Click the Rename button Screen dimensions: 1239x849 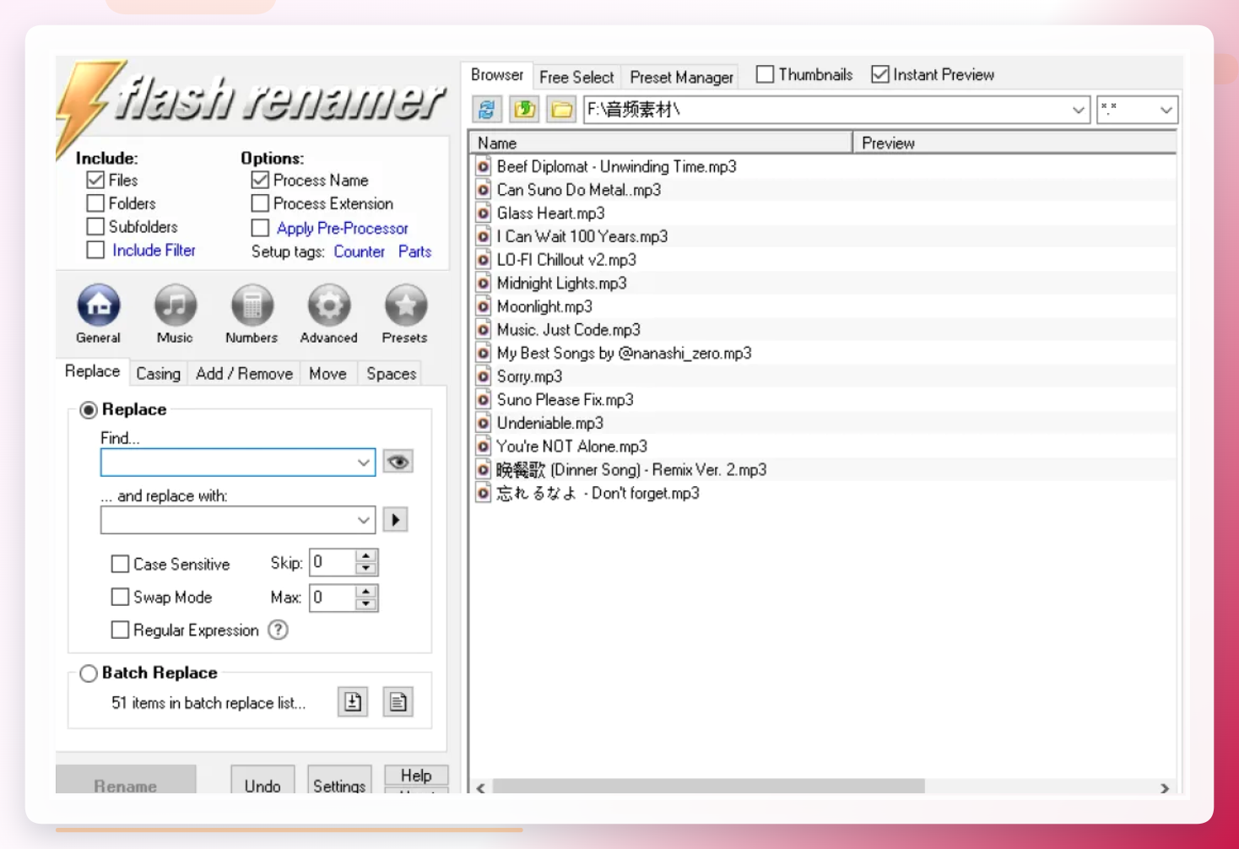(126, 780)
